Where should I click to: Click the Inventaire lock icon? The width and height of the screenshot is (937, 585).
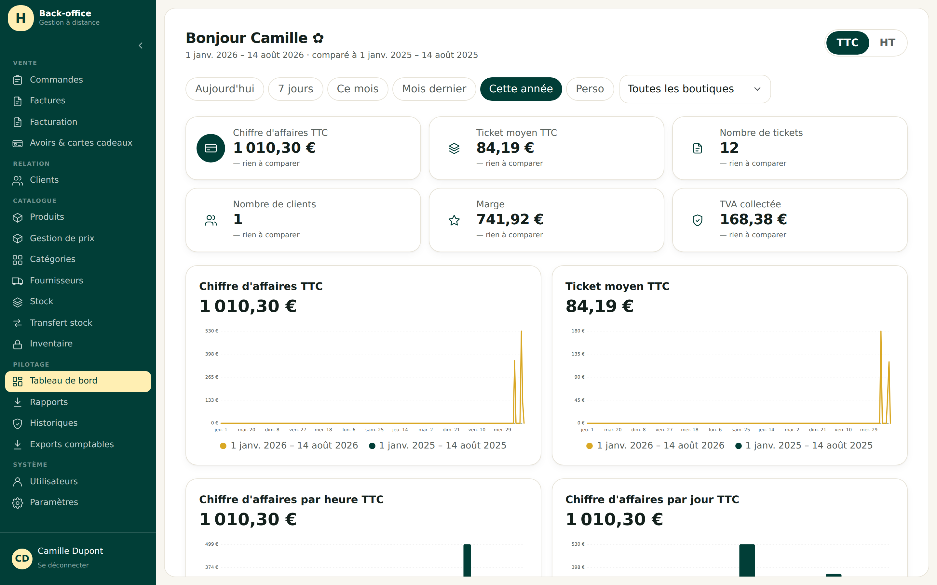18,344
